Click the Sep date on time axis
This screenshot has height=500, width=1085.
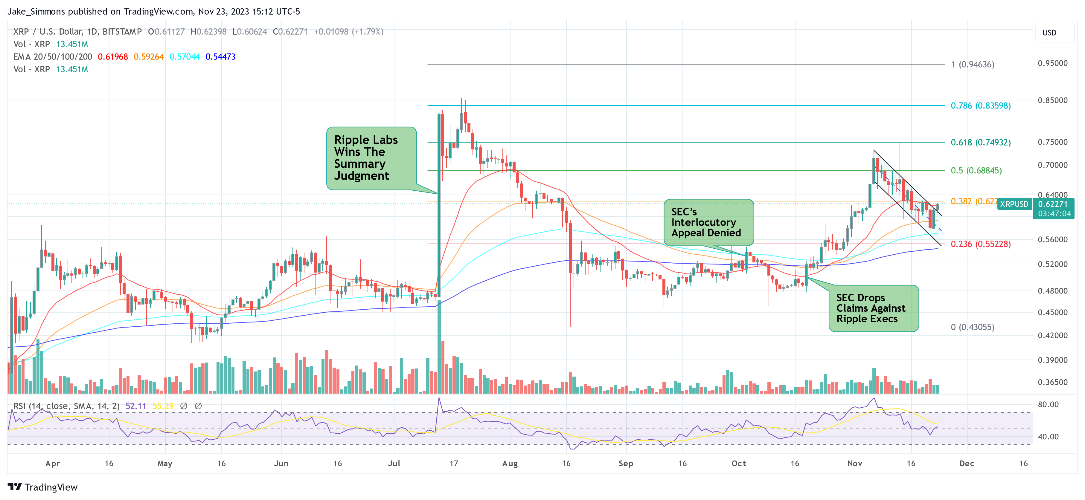[x=626, y=463]
